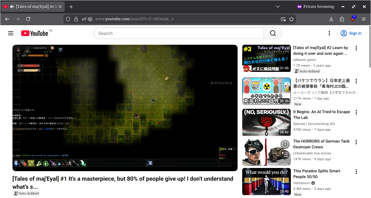Reload the current page
Viewport: 371px width, 198px height.
pos(28,19)
